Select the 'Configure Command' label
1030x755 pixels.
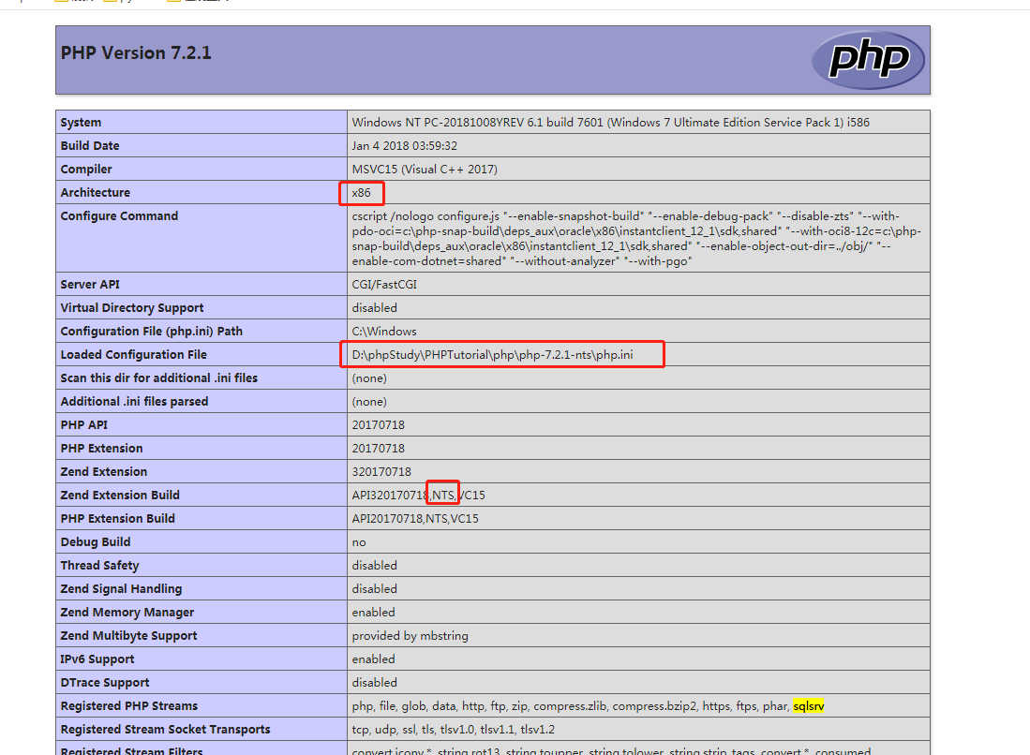[119, 216]
